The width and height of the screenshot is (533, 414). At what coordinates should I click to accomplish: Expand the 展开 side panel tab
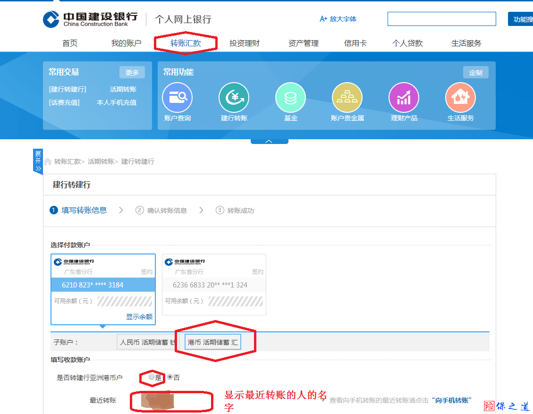(38, 161)
